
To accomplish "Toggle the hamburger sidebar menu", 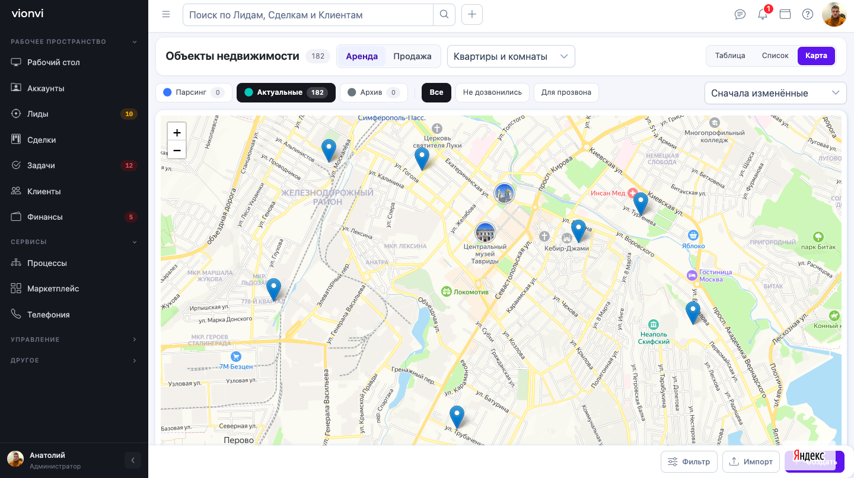I will pos(166,15).
